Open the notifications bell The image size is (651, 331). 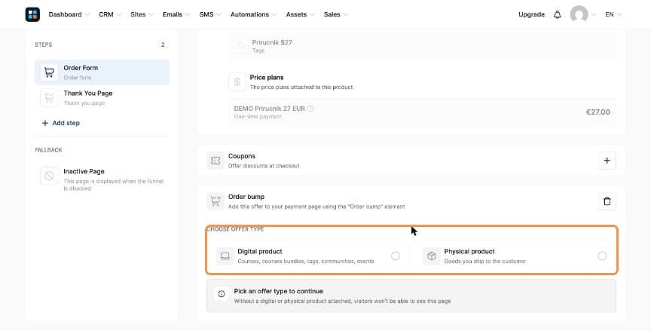(x=557, y=14)
